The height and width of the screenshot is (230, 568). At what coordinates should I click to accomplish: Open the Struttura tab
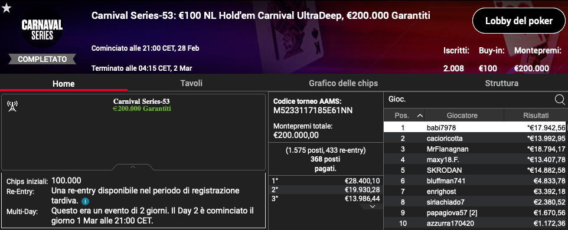(x=501, y=83)
